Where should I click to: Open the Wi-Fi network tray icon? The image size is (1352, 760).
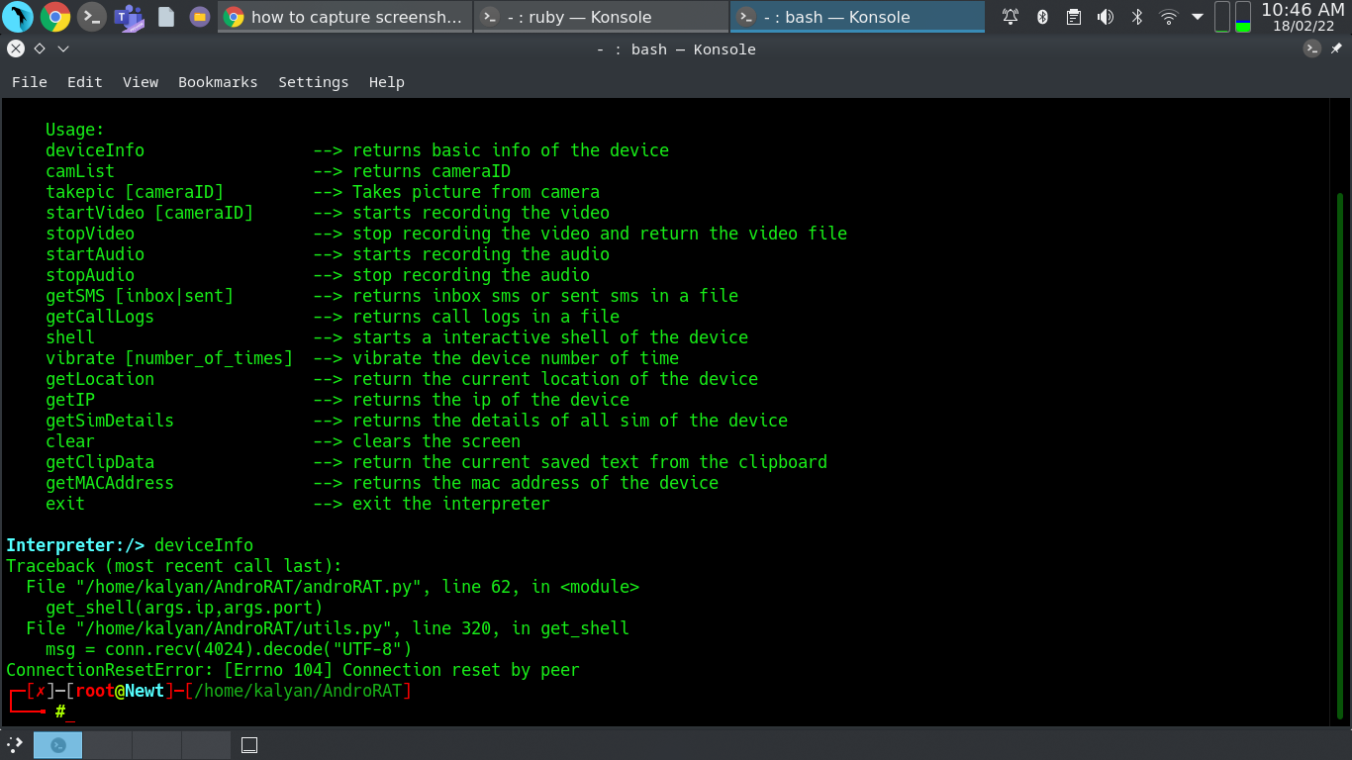click(x=1169, y=17)
